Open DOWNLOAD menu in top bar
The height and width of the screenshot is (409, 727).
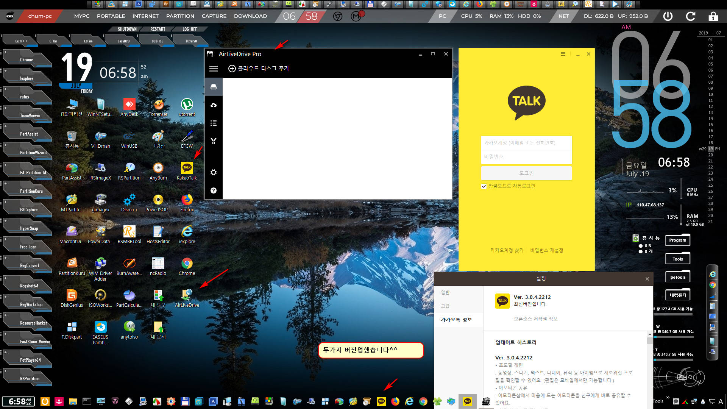click(250, 16)
